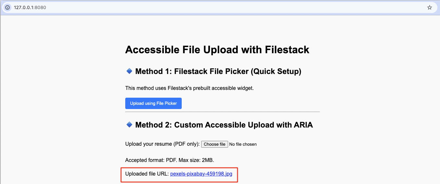Select the Upload your resume label
The height and width of the screenshot is (184, 440).
coord(162,144)
